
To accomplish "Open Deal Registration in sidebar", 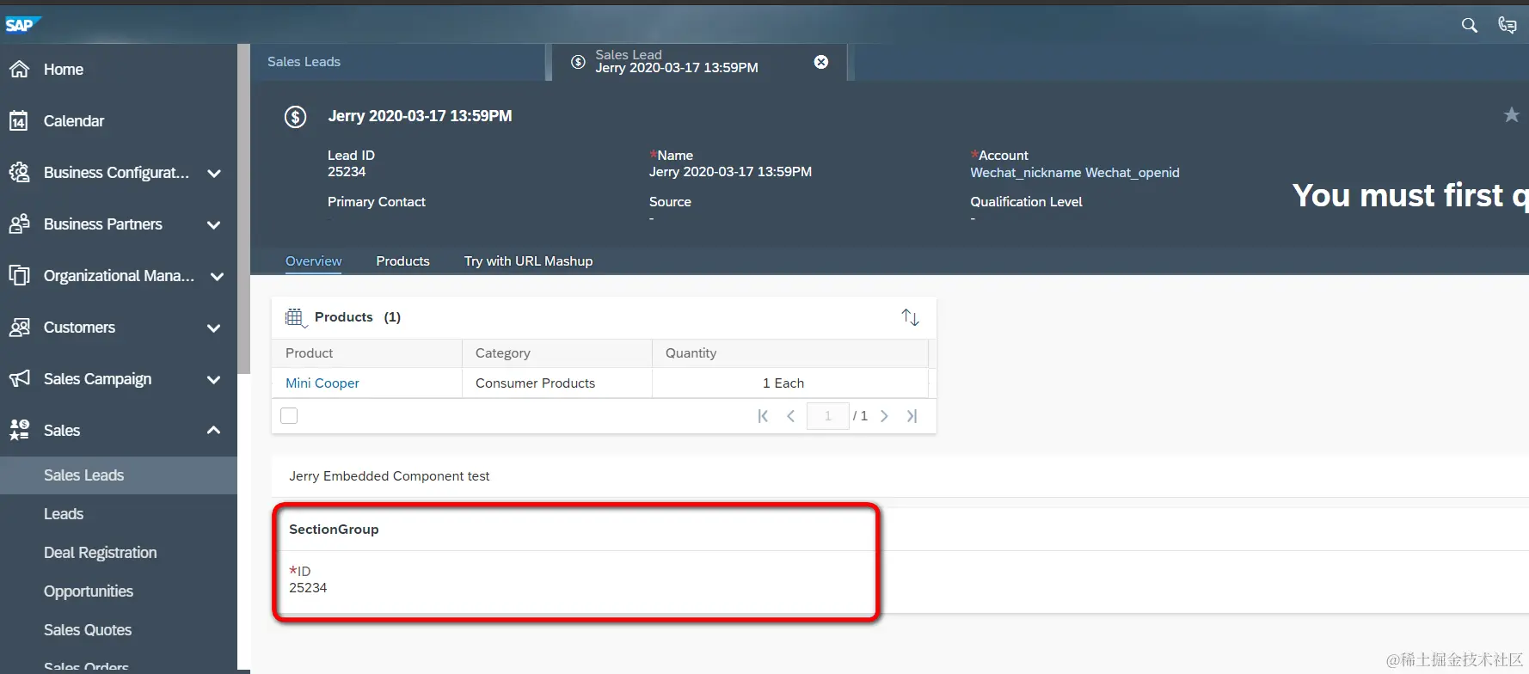I will pyautogui.click(x=101, y=553).
